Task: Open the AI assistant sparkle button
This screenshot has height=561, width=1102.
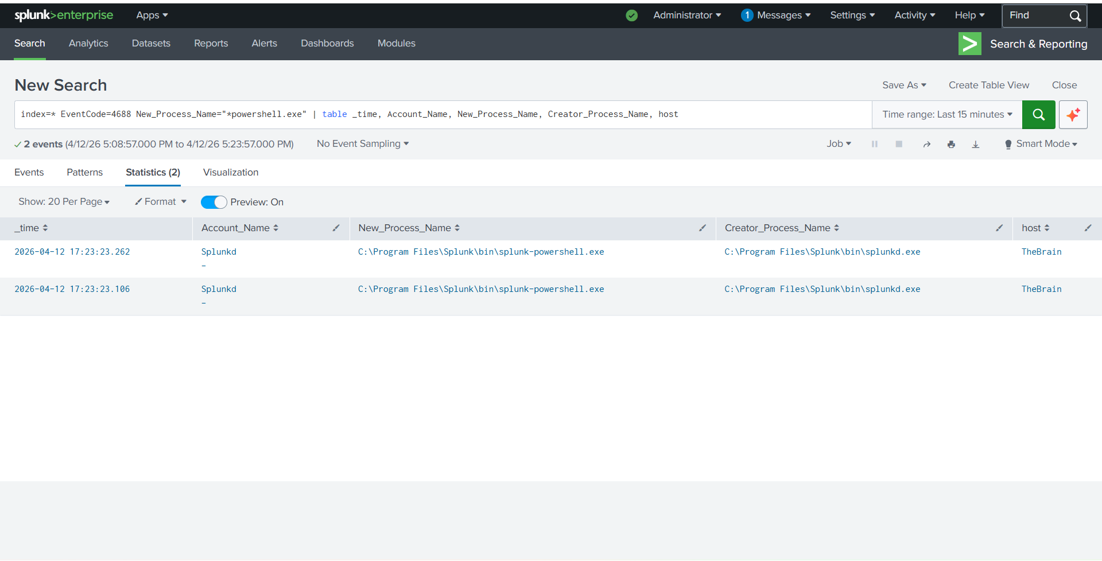Action: 1073,115
